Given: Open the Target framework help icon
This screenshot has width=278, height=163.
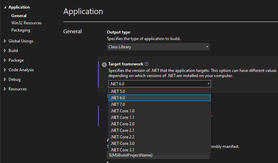Looking at the screenshot, I should [147, 64].
